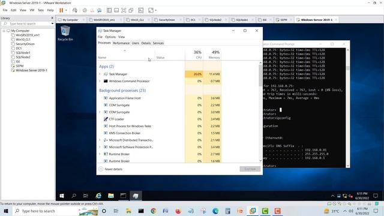Select DC1 in Library tree
The width and height of the screenshot is (384, 216).
tap(19, 48)
